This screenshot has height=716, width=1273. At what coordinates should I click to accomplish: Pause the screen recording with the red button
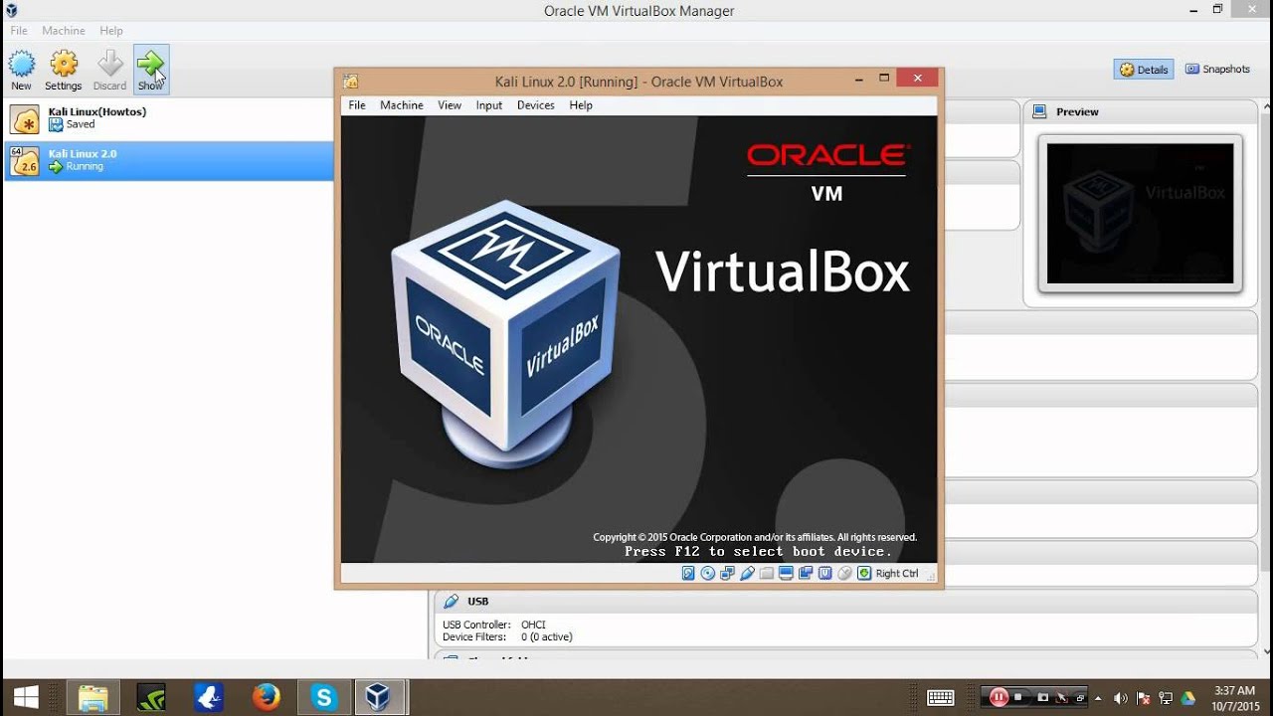click(x=999, y=697)
